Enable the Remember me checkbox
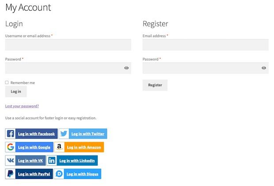The width and height of the screenshot is (274, 186). click(7, 82)
